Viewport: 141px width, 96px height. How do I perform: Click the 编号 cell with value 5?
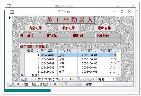(x=32, y=68)
